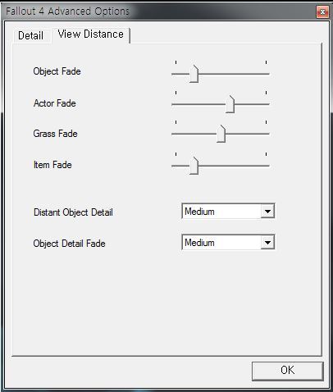Click Object Fade track right of handle

(x=234, y=74)
